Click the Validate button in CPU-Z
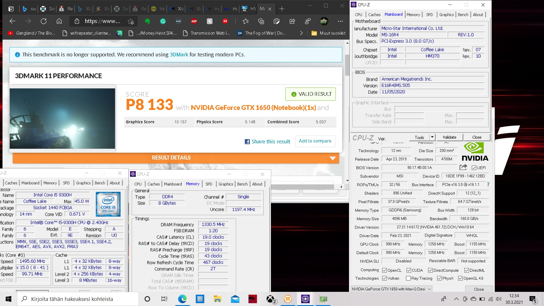 (449, 137)
